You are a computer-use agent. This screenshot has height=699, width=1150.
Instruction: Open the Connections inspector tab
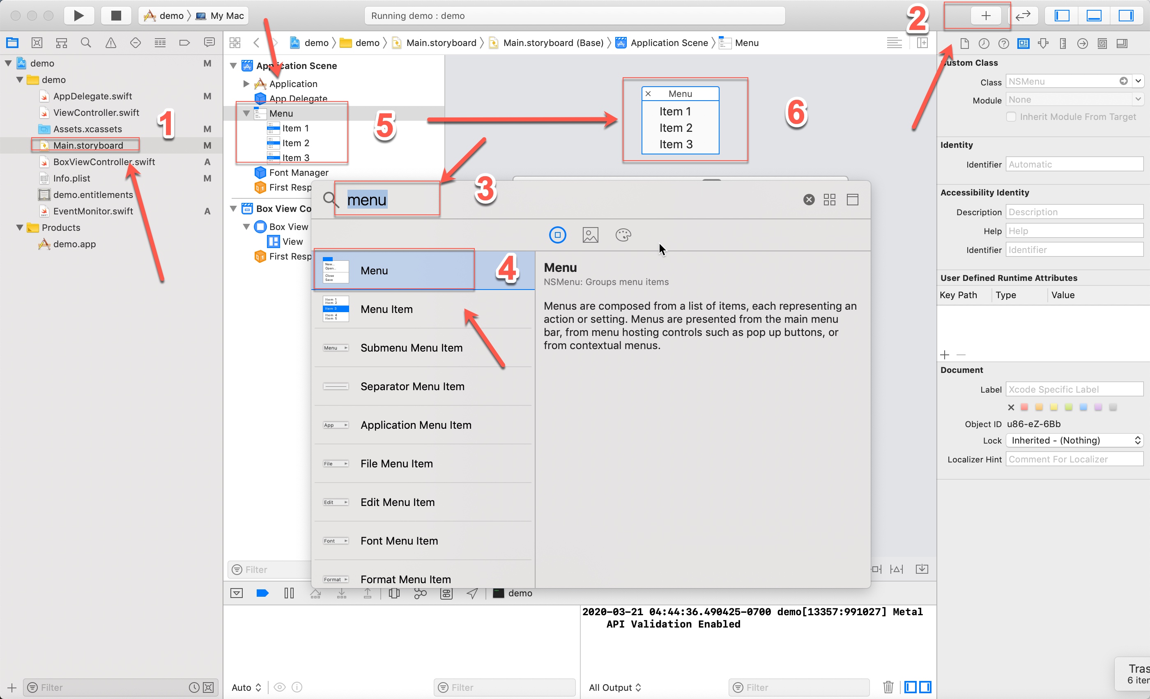click(1082, 44)
